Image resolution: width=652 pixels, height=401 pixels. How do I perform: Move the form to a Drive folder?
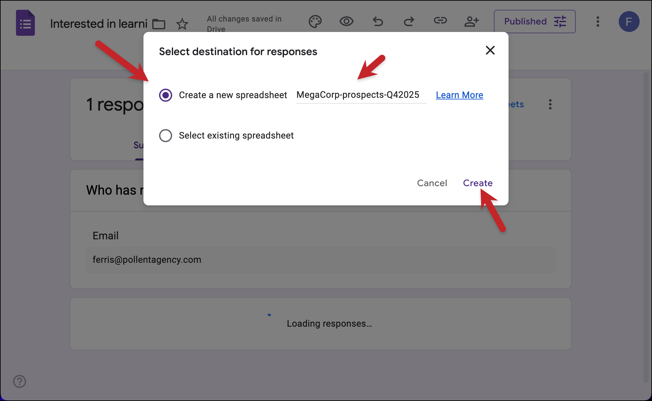pyautogui.click(x=159, y=23)
